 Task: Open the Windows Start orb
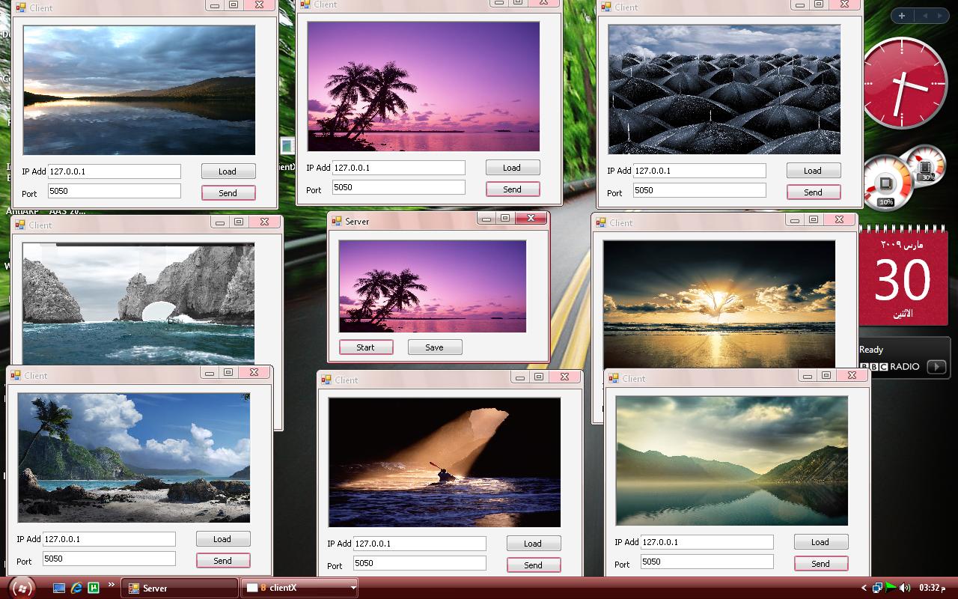tap(22, 588)
